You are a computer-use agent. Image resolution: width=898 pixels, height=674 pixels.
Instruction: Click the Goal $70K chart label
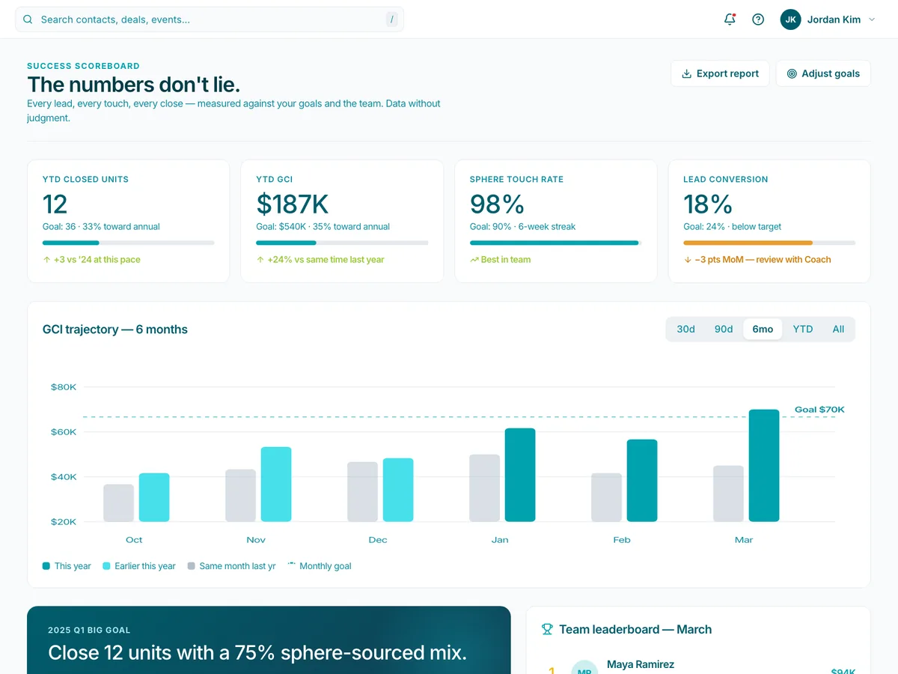point(819,410)
